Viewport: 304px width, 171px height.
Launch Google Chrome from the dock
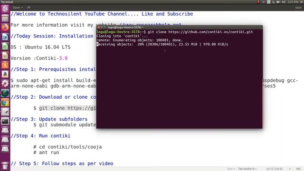click(x=5, y=103)
